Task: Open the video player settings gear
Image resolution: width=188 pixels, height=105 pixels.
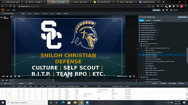Action: (x=130, y=76)
